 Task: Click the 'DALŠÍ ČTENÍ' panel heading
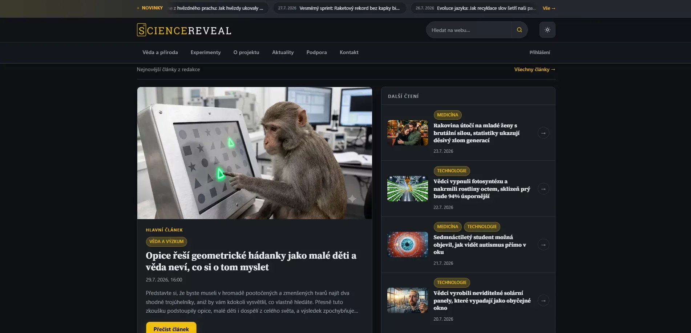point(403,96)
